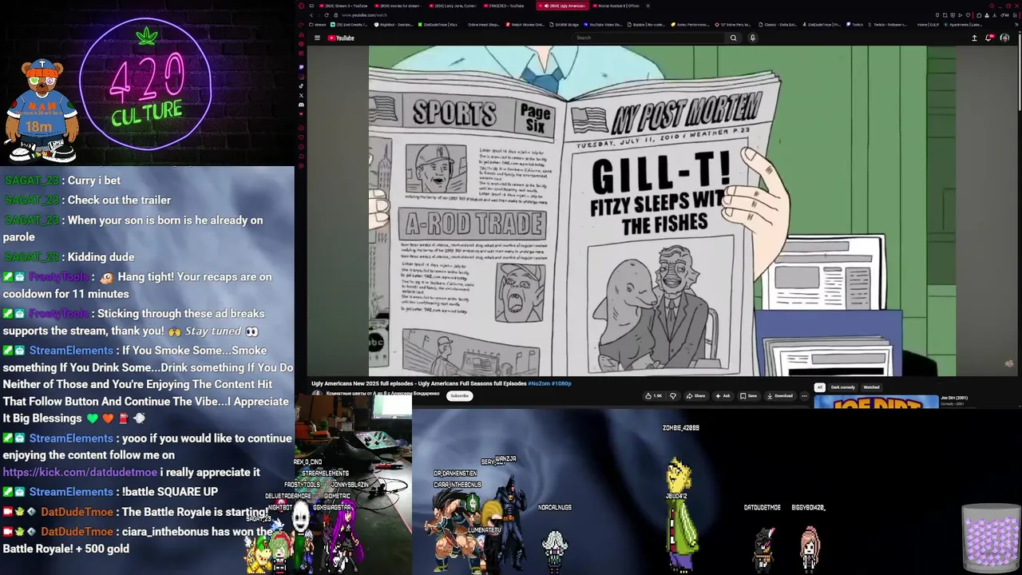Share the Ugly Americans video
Screen dimensions: 1022x575
click(x=696, y=396)
